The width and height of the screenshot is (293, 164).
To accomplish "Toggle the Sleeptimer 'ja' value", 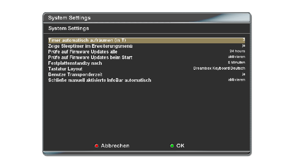I will [243, 45].
